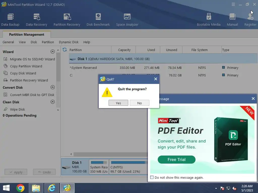Open File Explorer from taskbar
Image resolution: width=258 pixels, height=193 pixels.
pos(36,188)
